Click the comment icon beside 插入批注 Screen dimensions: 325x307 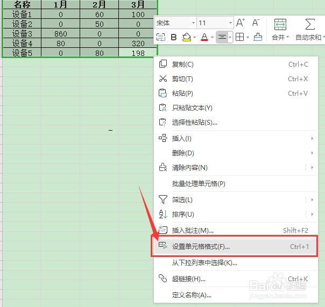(x=163, y=230)
